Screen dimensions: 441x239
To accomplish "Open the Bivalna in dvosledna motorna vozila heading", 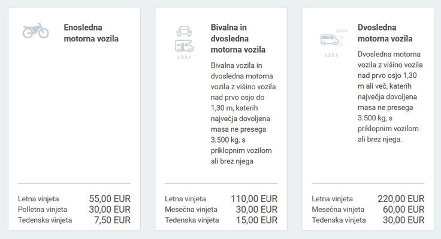I will tap(238, 38).
